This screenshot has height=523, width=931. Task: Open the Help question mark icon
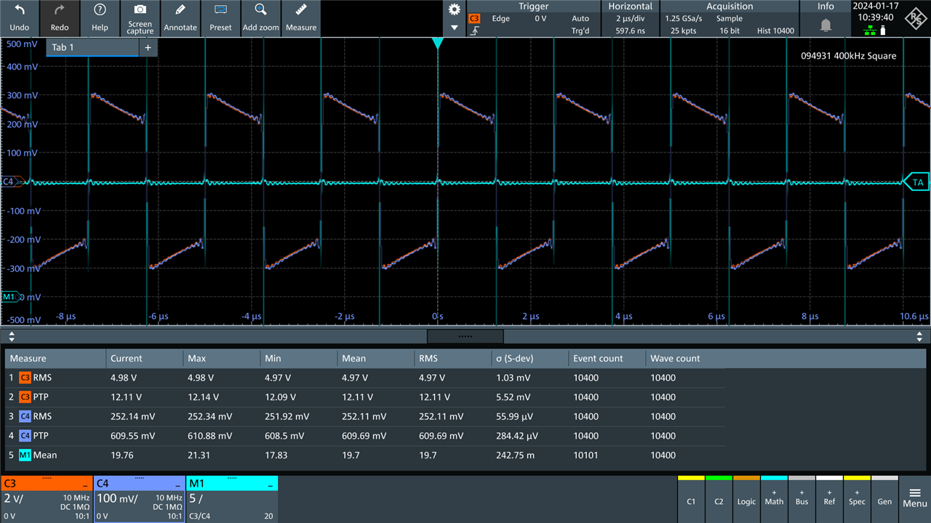click(100, 10)
